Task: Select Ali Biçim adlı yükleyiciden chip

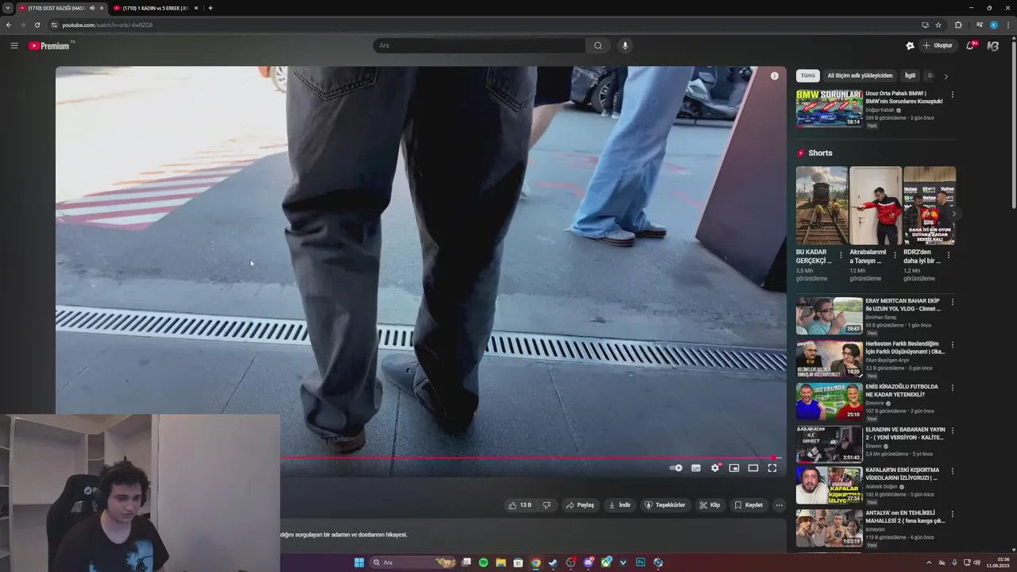Action: (860, 75)
